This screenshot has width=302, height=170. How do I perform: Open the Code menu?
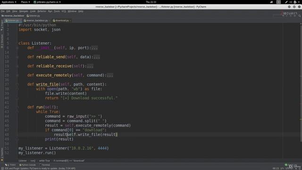pos(33,11)
